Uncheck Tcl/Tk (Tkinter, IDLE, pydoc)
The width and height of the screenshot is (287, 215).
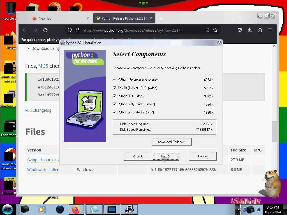[x=114, y=88]
